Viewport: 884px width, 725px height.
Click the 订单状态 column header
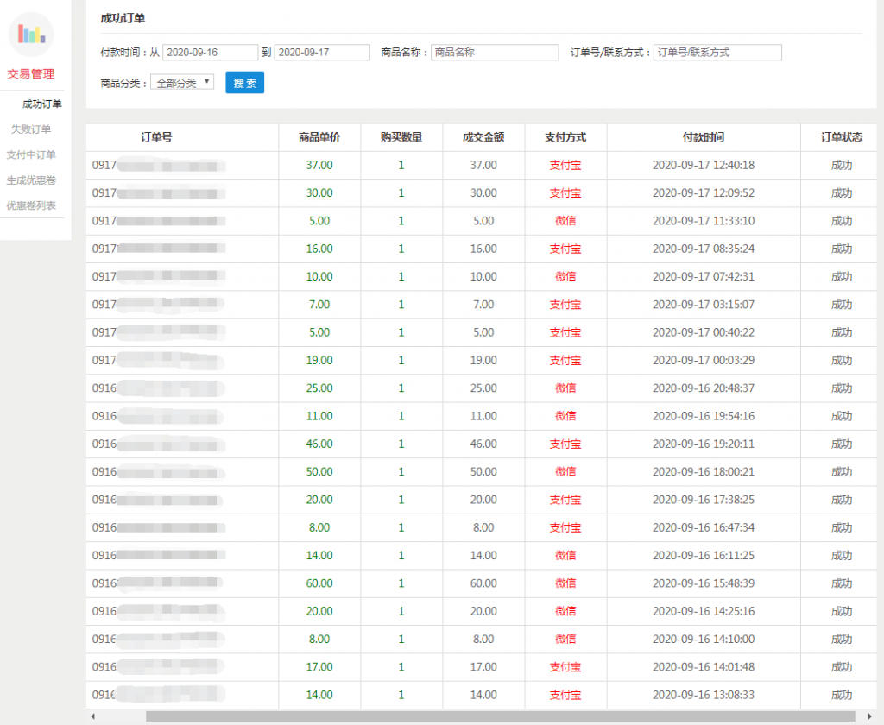coord(841,137)
